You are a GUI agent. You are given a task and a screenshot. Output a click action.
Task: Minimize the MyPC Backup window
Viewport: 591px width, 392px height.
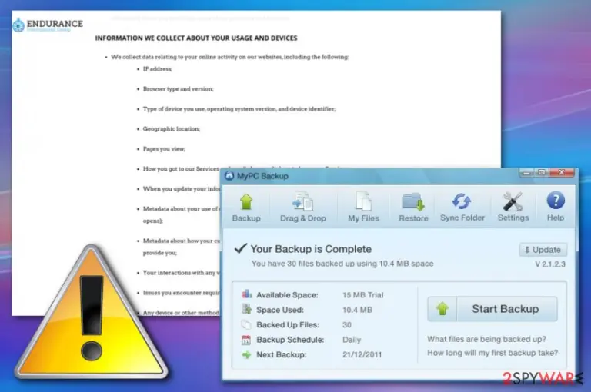526,173
